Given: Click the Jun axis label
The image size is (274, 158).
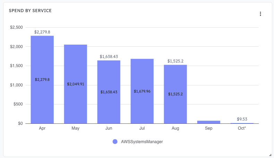Looking at the screenshot, I should 109,128.
